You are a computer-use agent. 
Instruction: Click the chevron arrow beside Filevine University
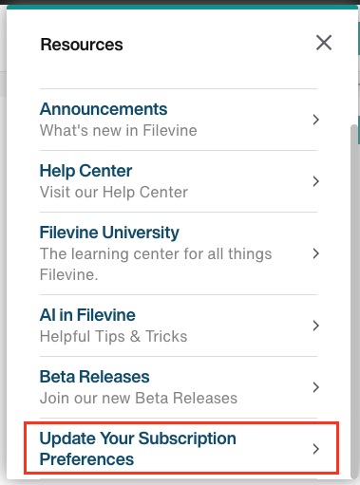tap(315, 253)
